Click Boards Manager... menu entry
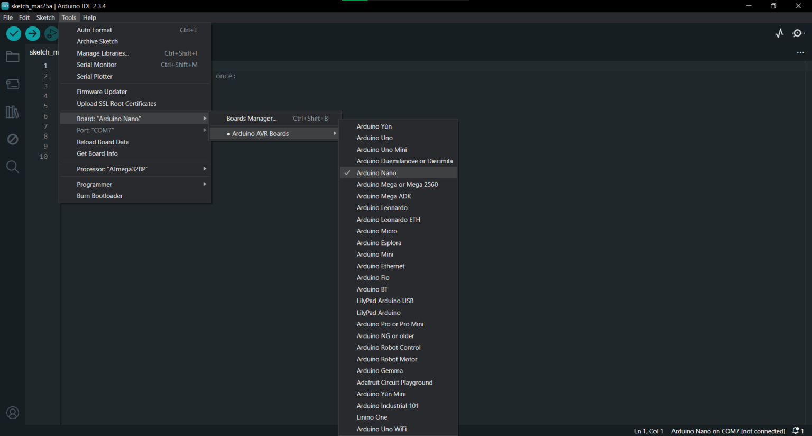This screenshot has width=812, height=436. [x=252, y=119]
